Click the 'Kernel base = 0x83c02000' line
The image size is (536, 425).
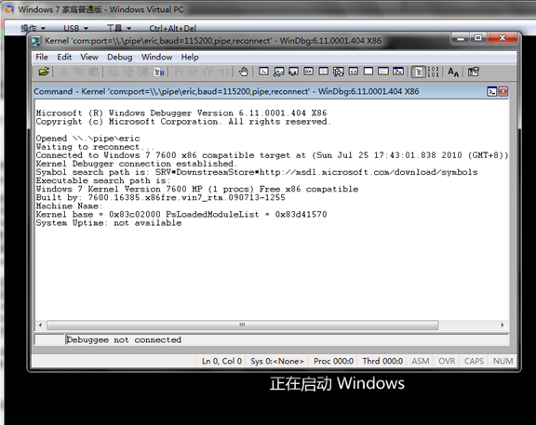click(181, 215)
